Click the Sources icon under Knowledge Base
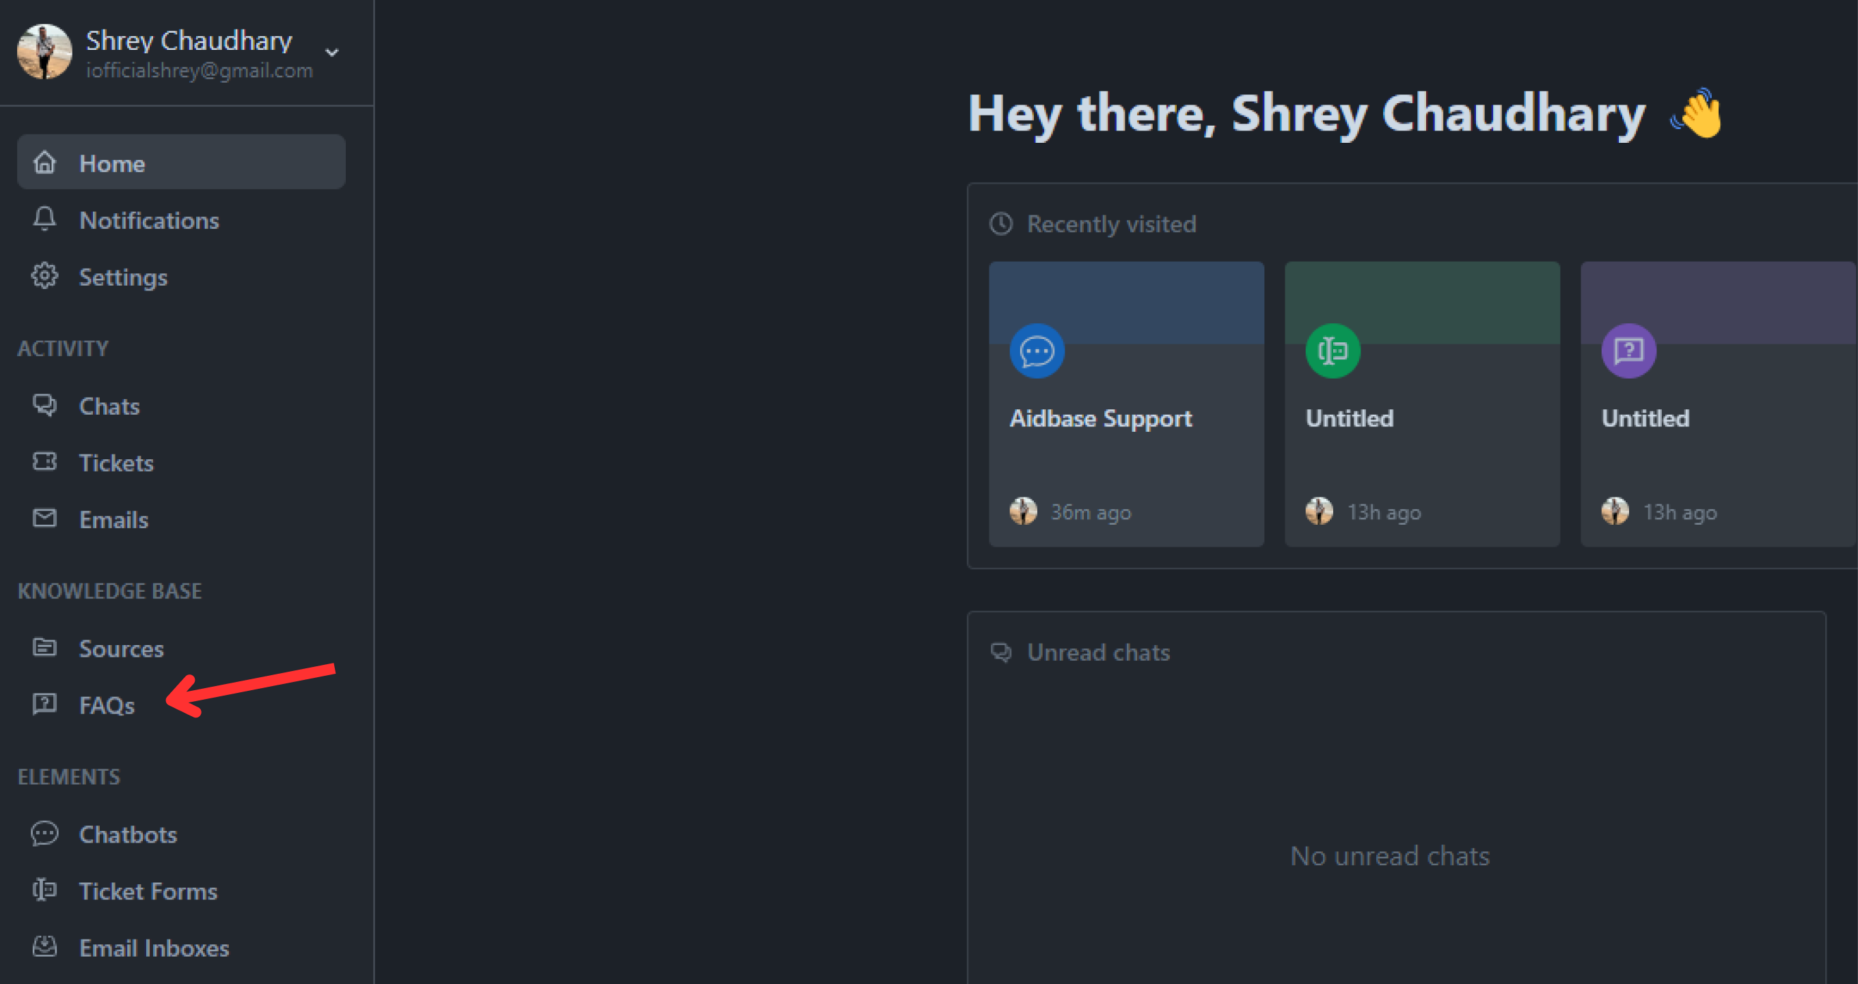 (44, 648)
